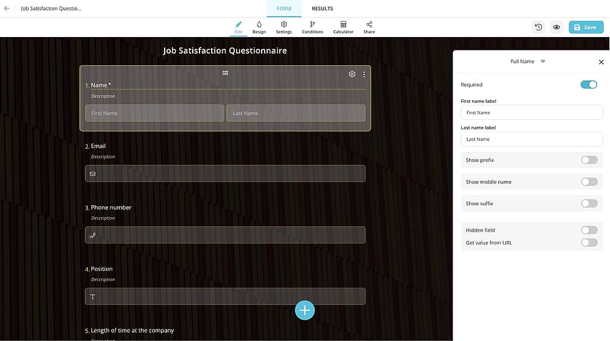Viewport: 610px width, 341px height.
Task: Click Description under Position question
Action: pyautogui.click(x=103, y=279)
